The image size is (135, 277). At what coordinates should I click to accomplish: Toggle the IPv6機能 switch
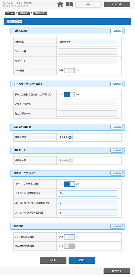click(69, 71)
